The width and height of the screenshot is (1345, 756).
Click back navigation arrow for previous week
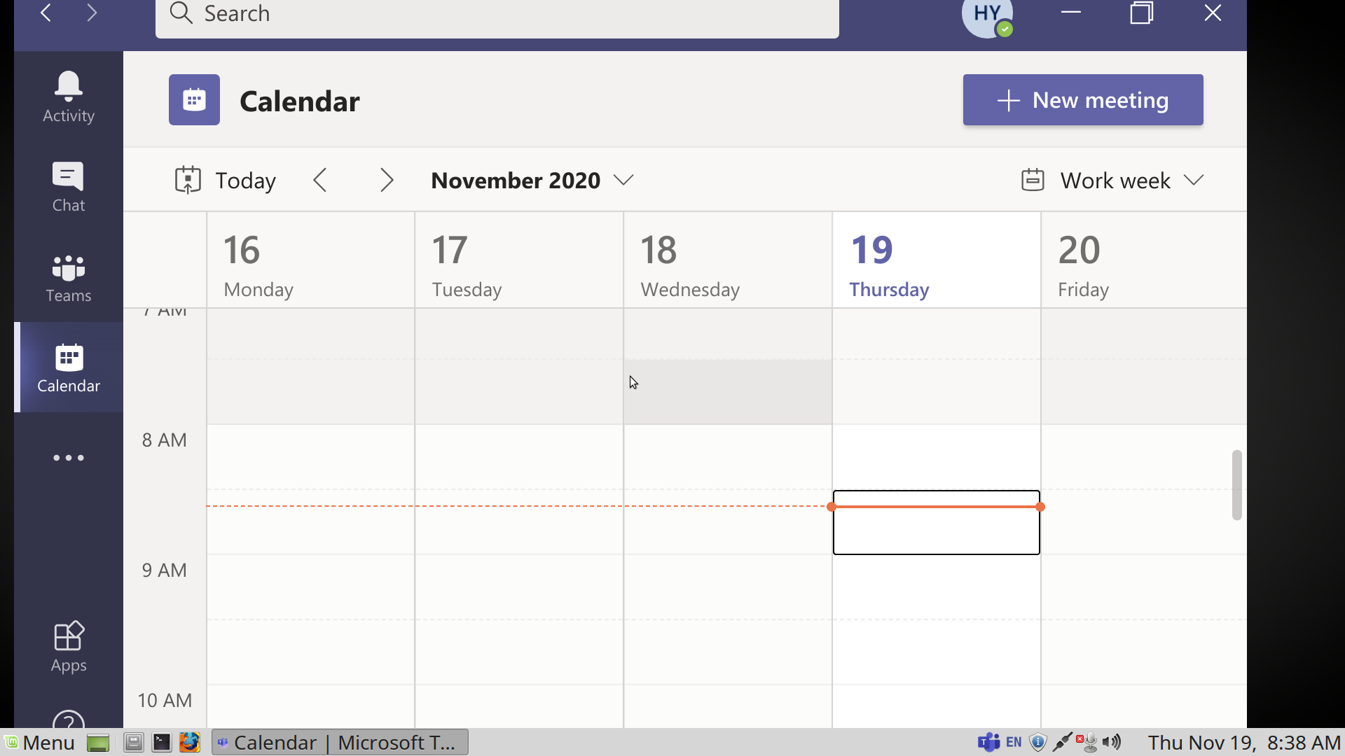pyautogui.click(x=321, y=180)
